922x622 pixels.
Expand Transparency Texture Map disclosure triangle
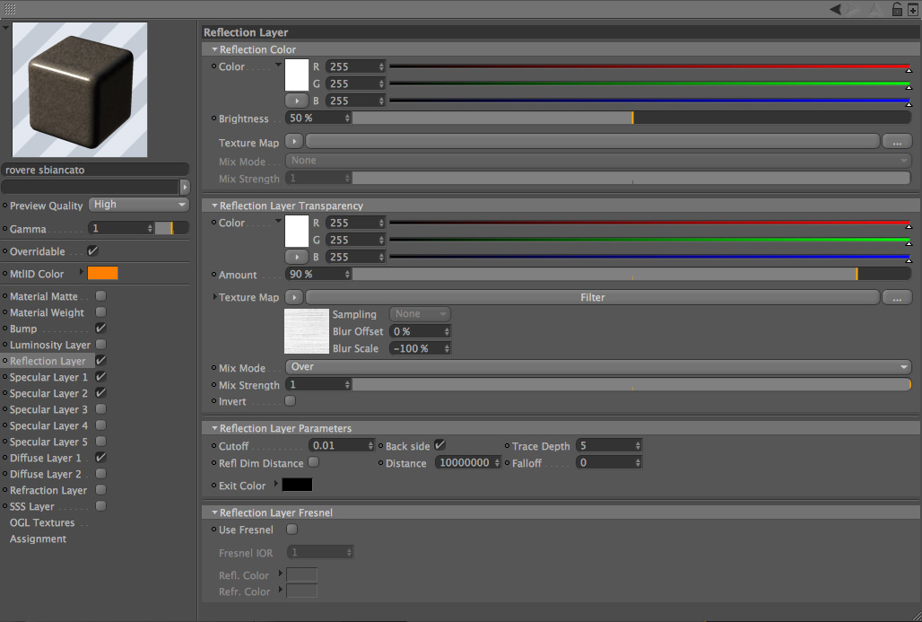[x=214, y=297]
